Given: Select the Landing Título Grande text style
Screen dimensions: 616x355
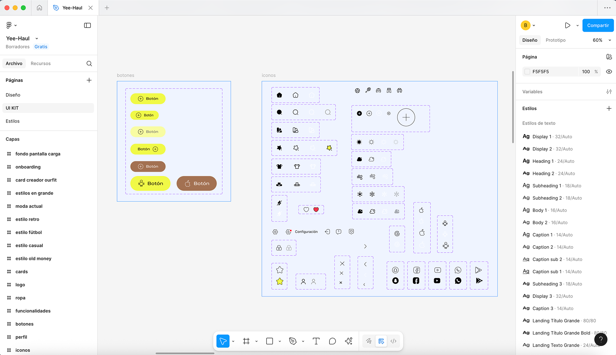Looking at the screenshot, I should pyautogui.click(x=566, y=321).
